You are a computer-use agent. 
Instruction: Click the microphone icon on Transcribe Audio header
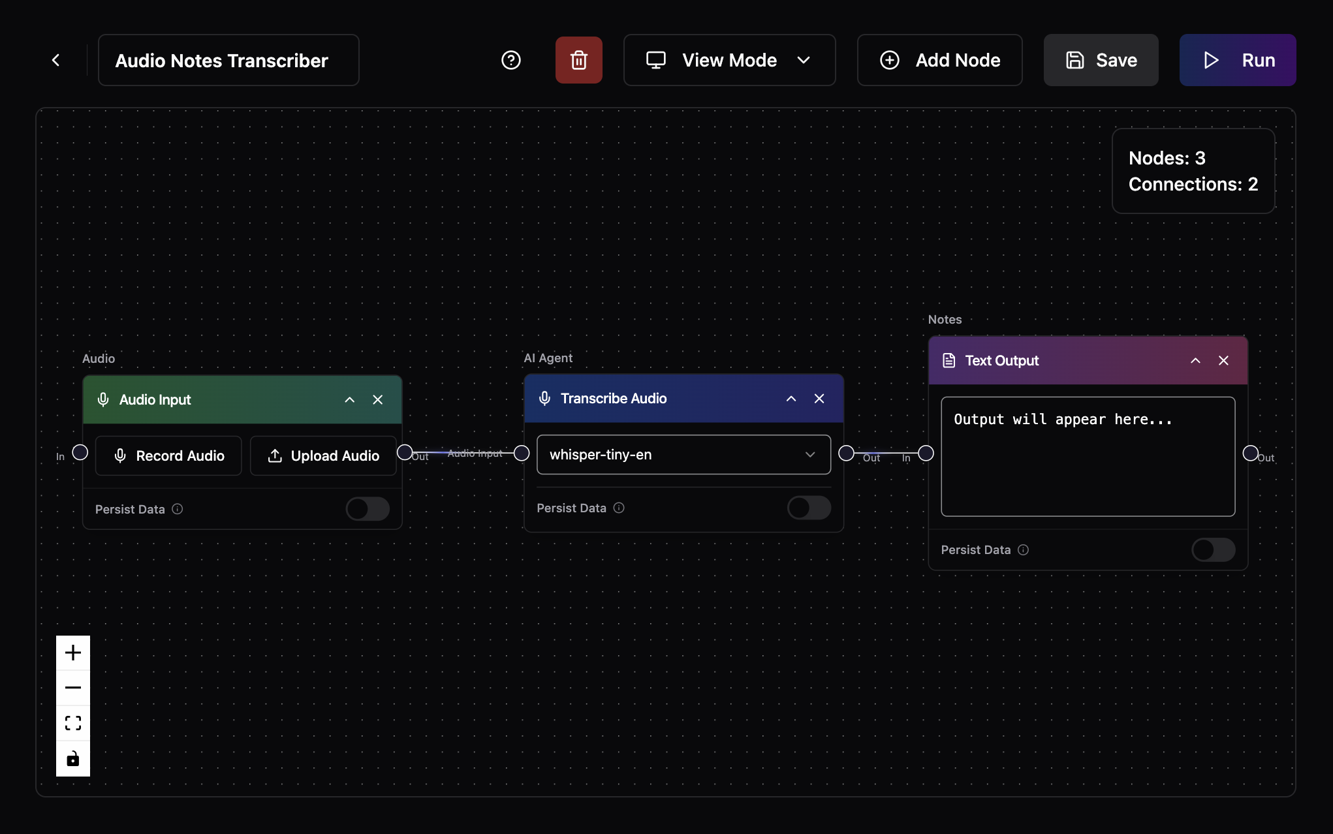[x=545, y=398]
